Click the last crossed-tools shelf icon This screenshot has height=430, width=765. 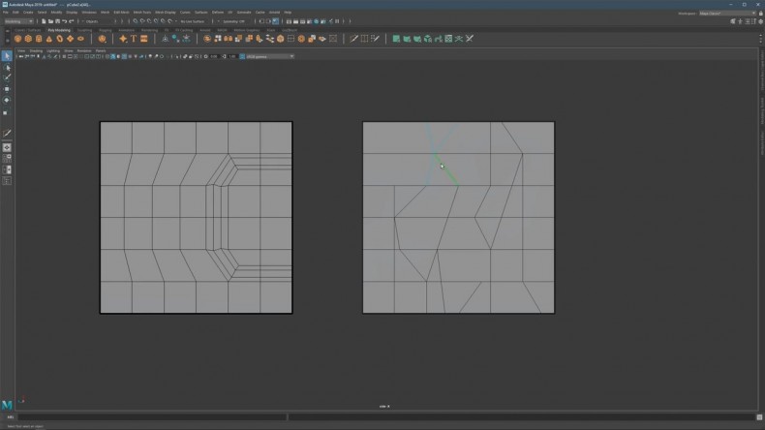(470, 39)
